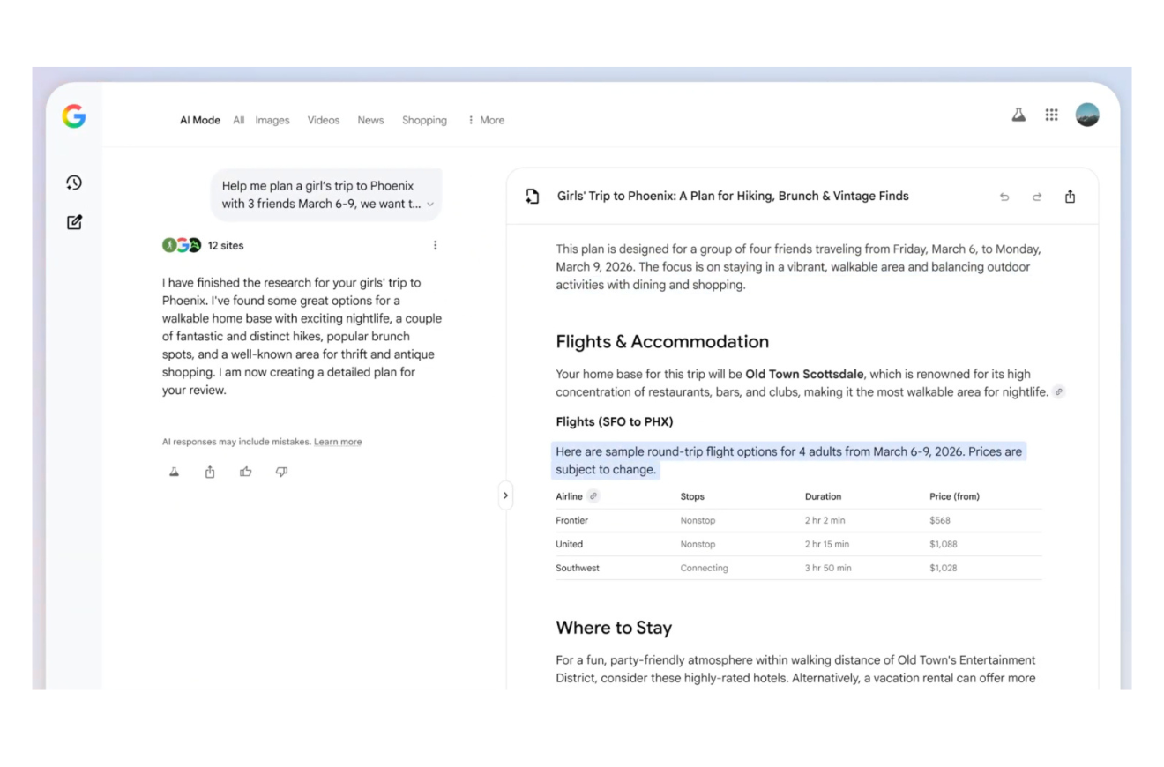Image resolution: width=1164 pixels, height=767 pixels.
Task: Click the Learn more link
Action: point(338,442)
